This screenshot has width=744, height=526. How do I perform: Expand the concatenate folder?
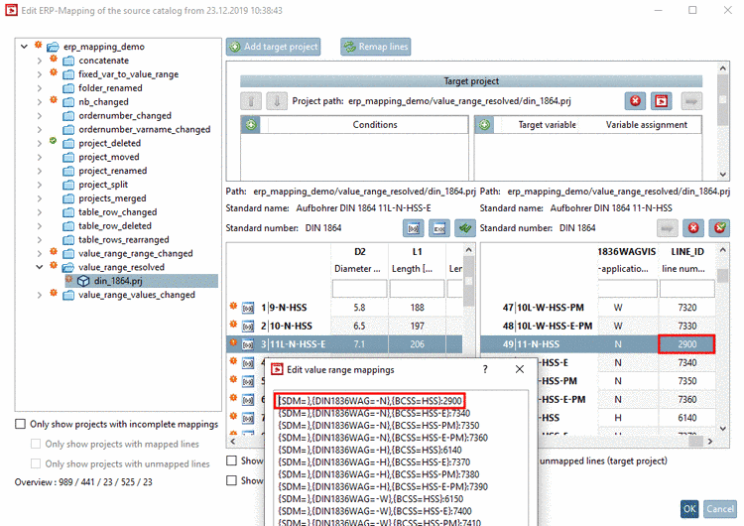pyautogui.click(x=40, y=61)
